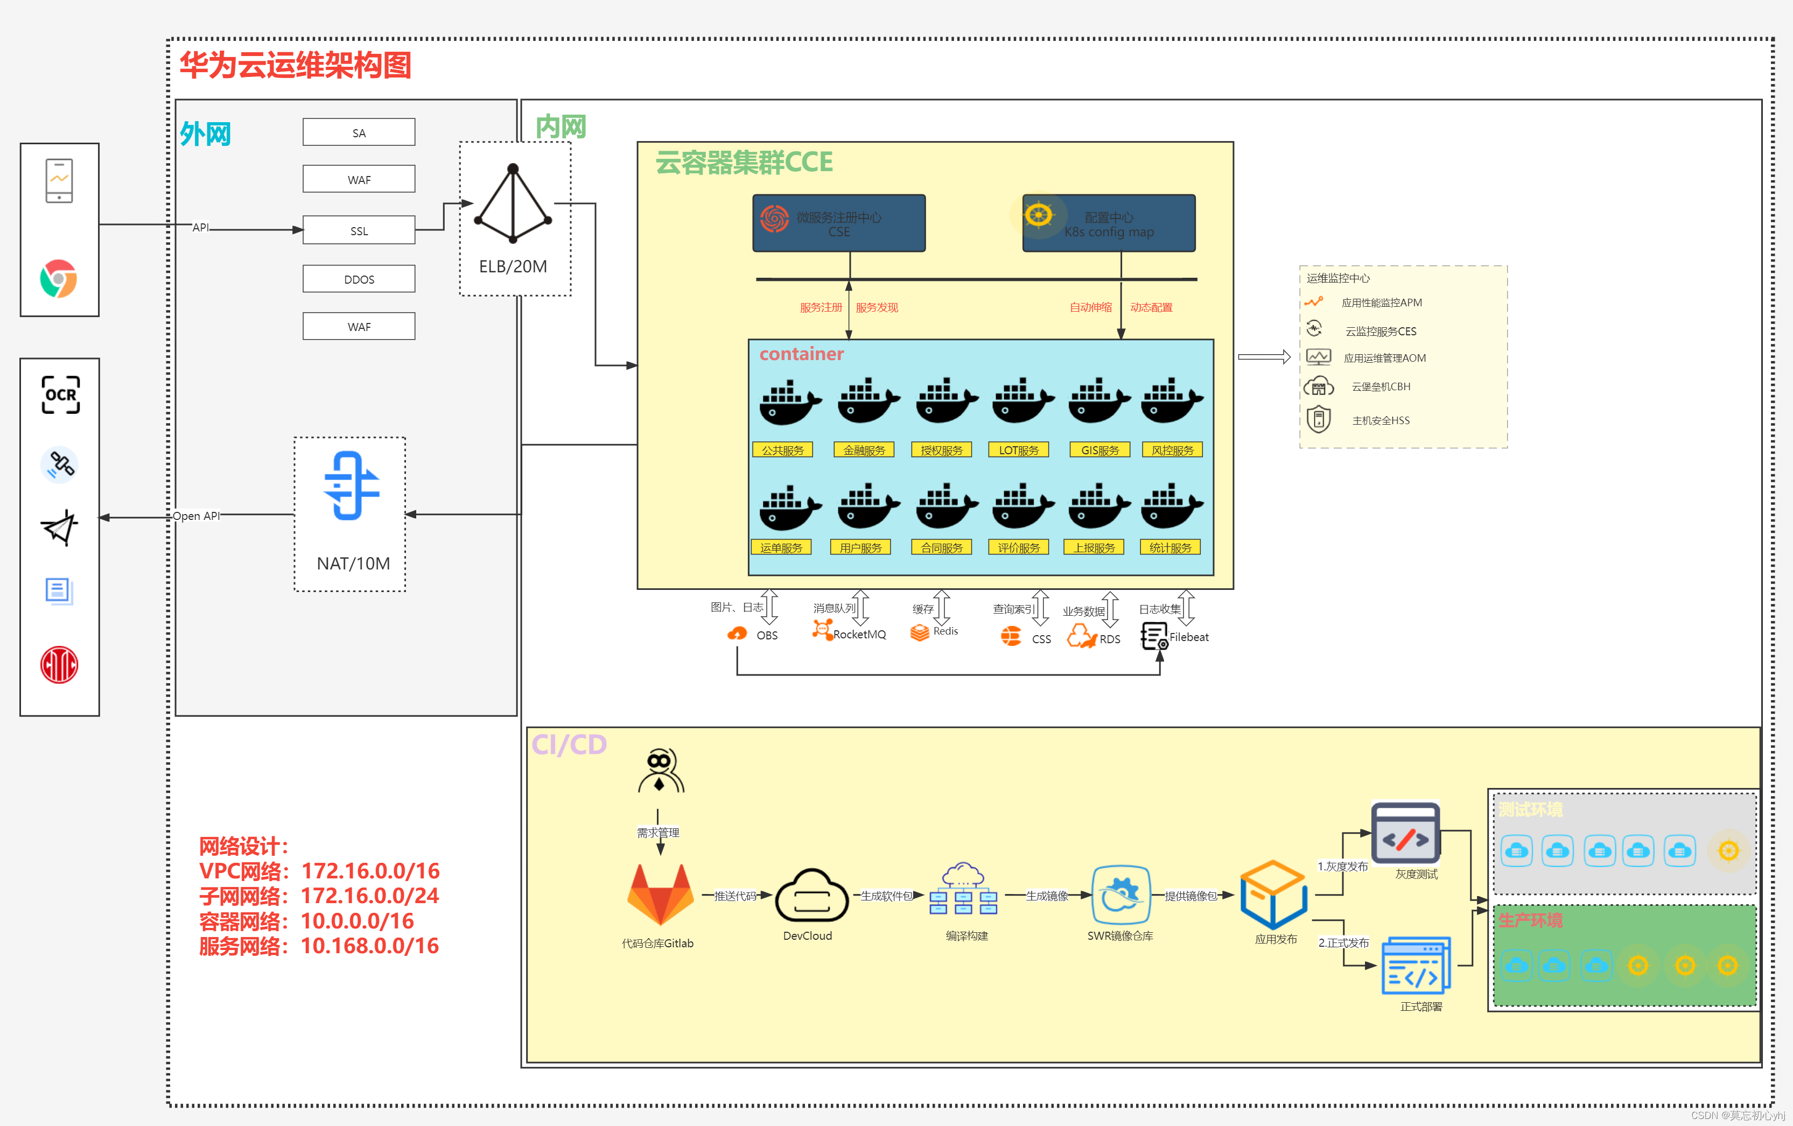Click the SWR镜像仓库 icon
The image size is (1793, 1126).
click(x=1120, y=895)
